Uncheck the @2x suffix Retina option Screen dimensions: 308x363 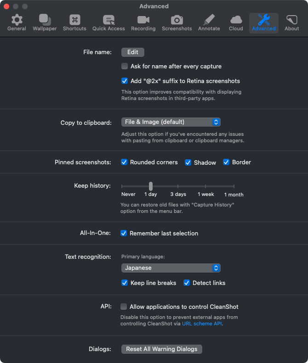125,81
